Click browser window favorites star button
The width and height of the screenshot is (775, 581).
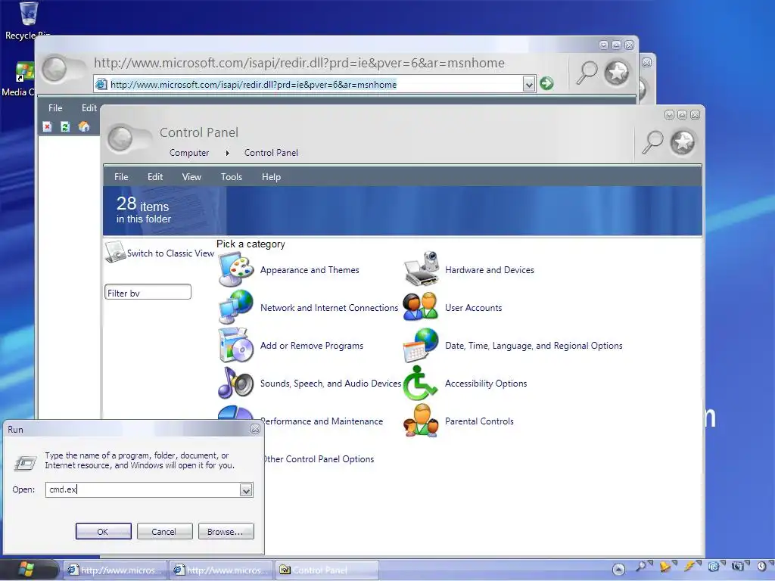[x=617, y=73]
